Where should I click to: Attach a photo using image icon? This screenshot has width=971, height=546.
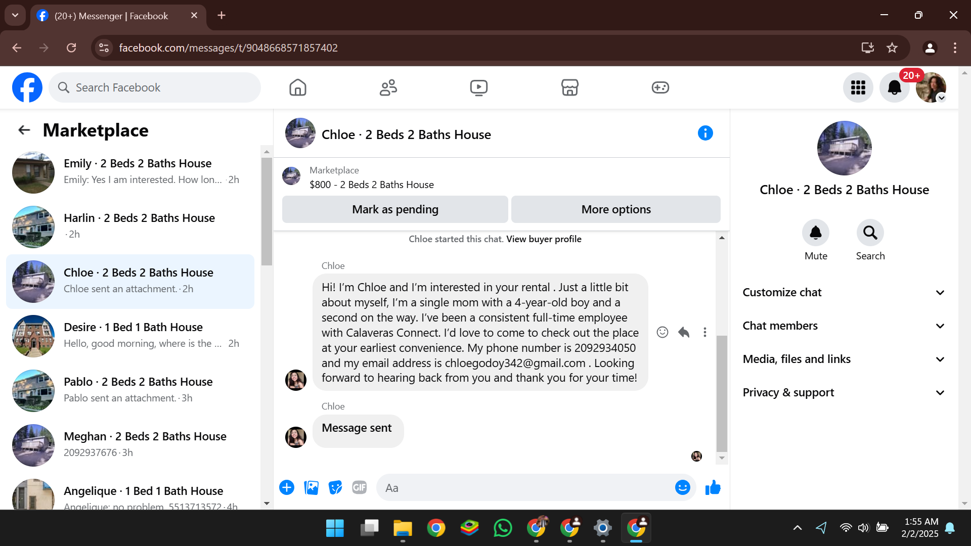pos(311,487)
